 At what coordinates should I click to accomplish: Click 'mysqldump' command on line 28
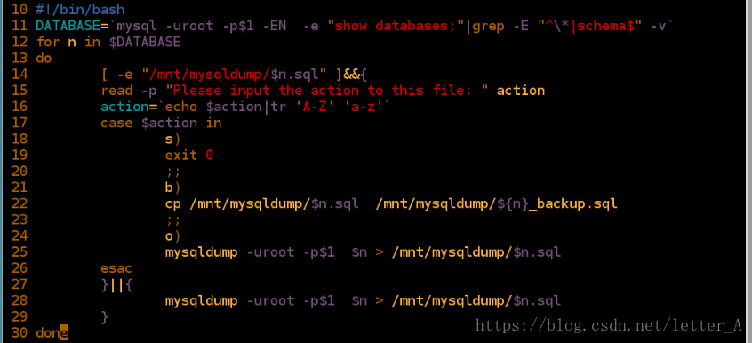202,300
